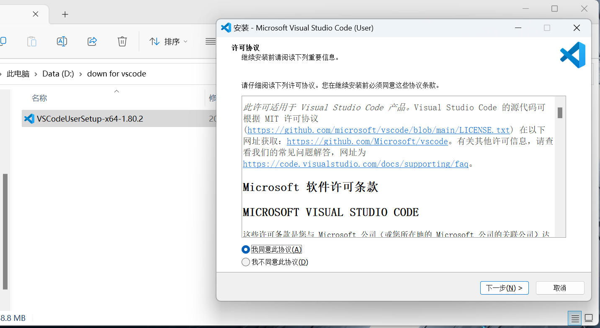
Task: Expand the chevron between Data (D:) and down for vscode
Action: [x=80, y=74]
